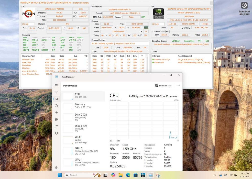The height and width of the screenshot is (179, 252).
Task: Click the crossed-out cloud tray icon
Action: coord(226,175)
